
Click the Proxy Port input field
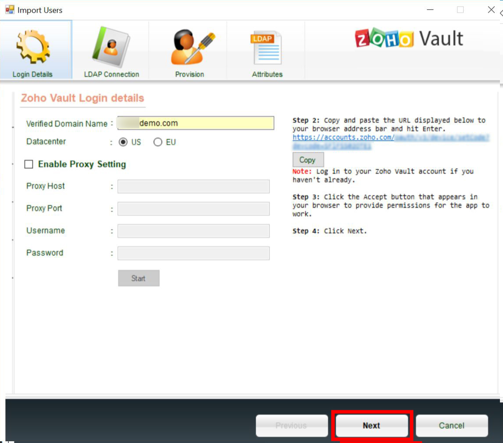(x=194, y=209)
